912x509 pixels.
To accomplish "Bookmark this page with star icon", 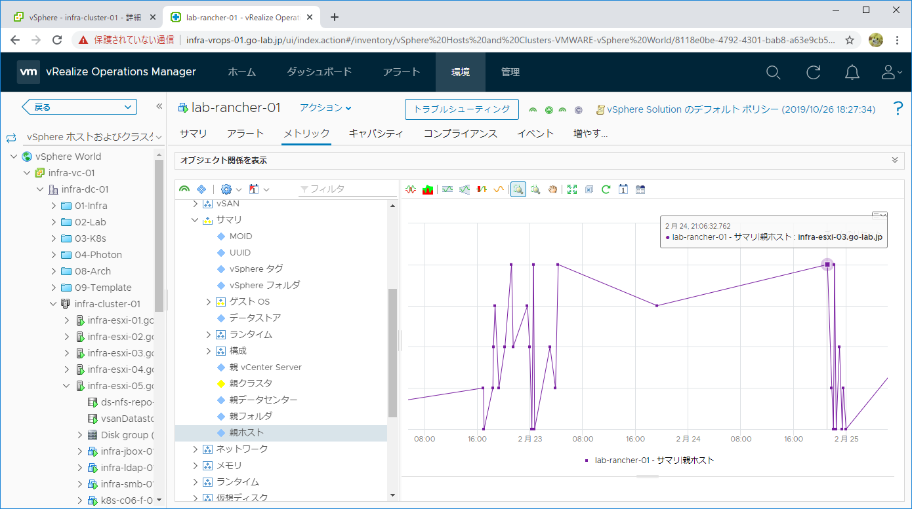I will pos(849,40).
